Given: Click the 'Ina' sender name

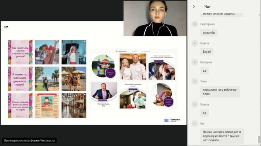Looking at the screenshot, I should click(x=202, y=123).
